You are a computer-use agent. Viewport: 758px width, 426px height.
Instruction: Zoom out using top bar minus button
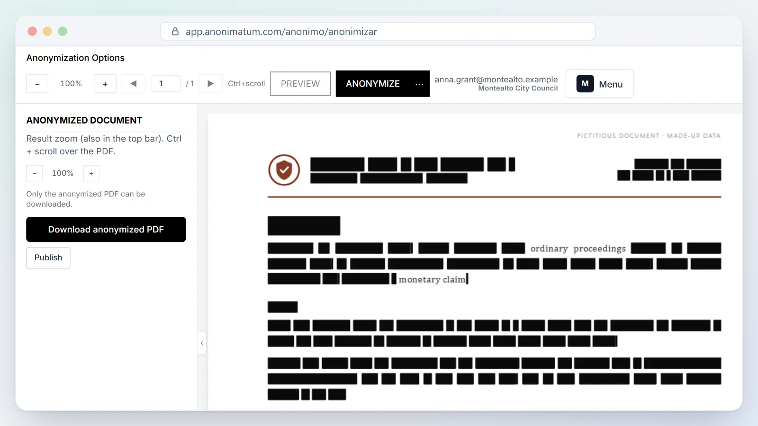[37, 84]
